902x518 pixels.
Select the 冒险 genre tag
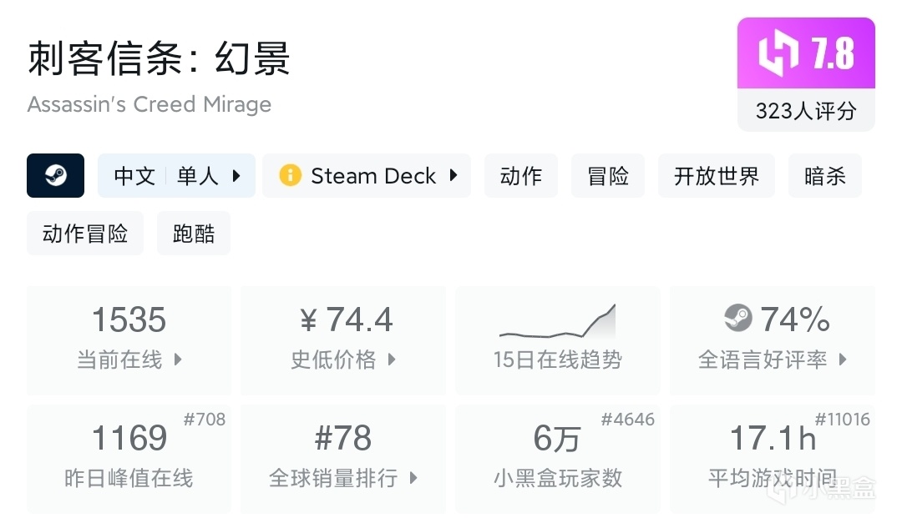click(x=608, y=176)
